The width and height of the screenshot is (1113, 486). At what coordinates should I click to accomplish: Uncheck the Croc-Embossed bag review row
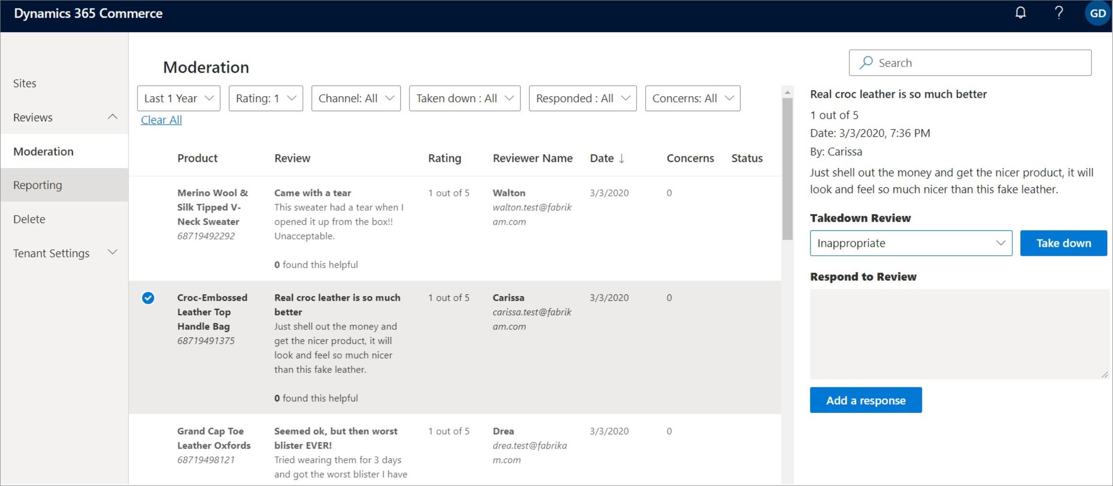pyautogui.click(x=148, y=298)
